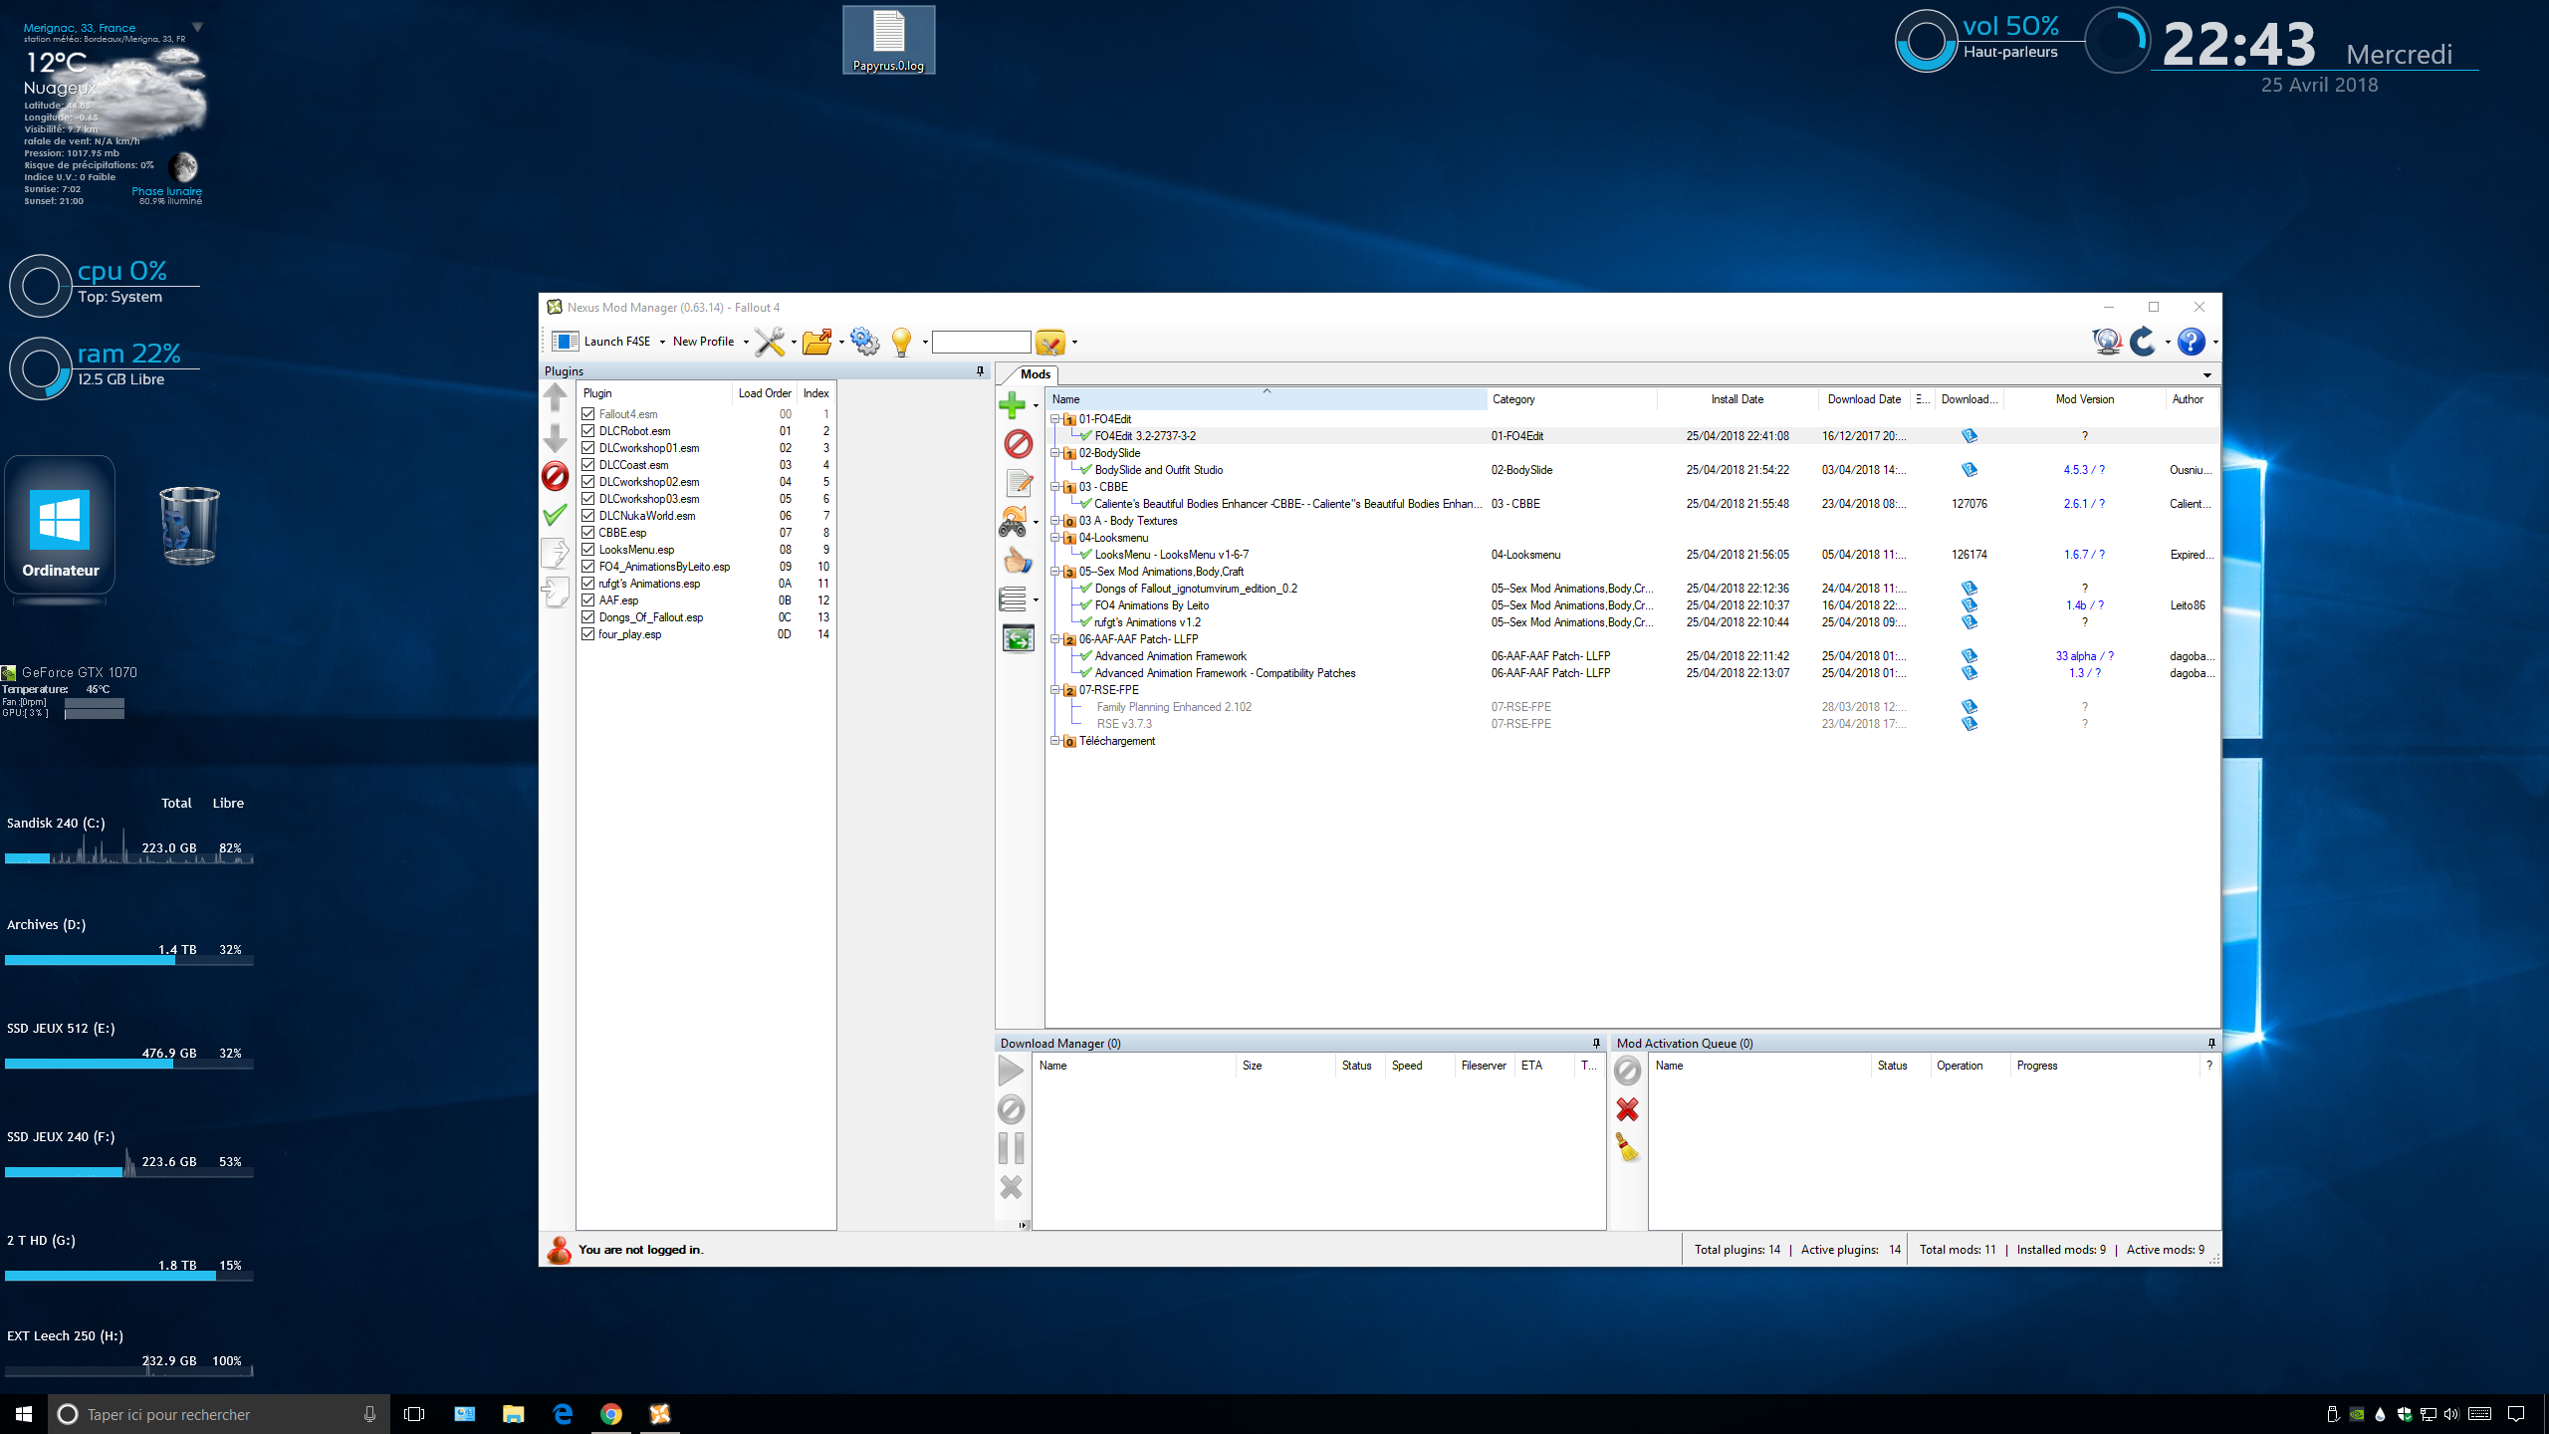Collapse the 01-FO4Edit category
The width and height of the screenshot is (2549, 1434).
tap(1055, 419)
